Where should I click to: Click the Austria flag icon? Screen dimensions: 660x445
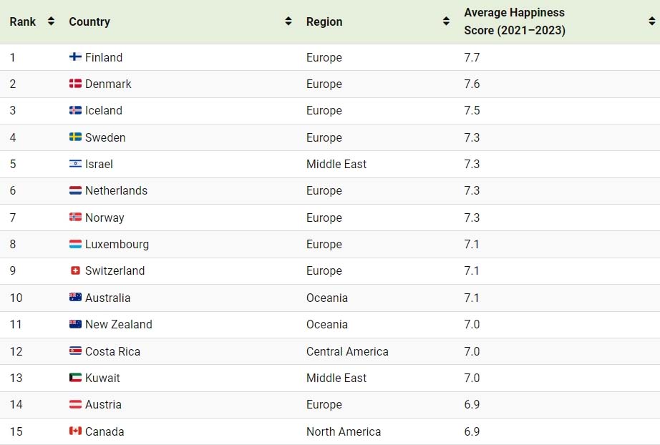pyautogui.click(x=75, y=404)
